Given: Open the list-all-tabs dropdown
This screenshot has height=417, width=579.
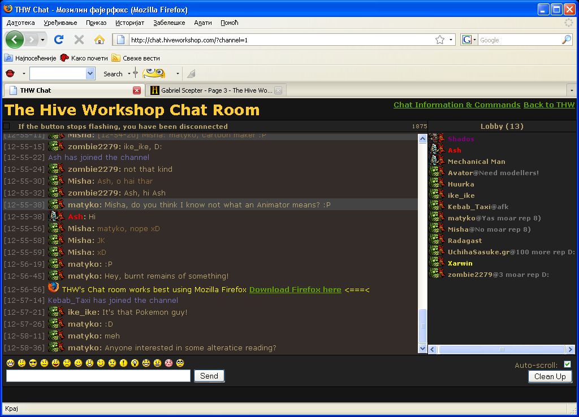Looking at the screenshot, I should [572, 90].
